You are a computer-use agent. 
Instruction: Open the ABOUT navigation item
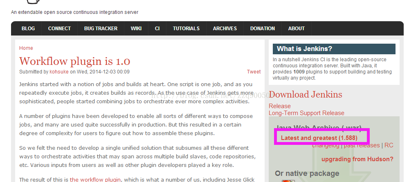pyautogui.click(x=296, y=29)
